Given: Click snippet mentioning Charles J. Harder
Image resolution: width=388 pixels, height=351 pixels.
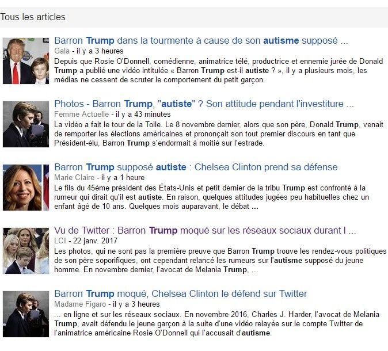Looking at the screenshot, I should [217, 324].
